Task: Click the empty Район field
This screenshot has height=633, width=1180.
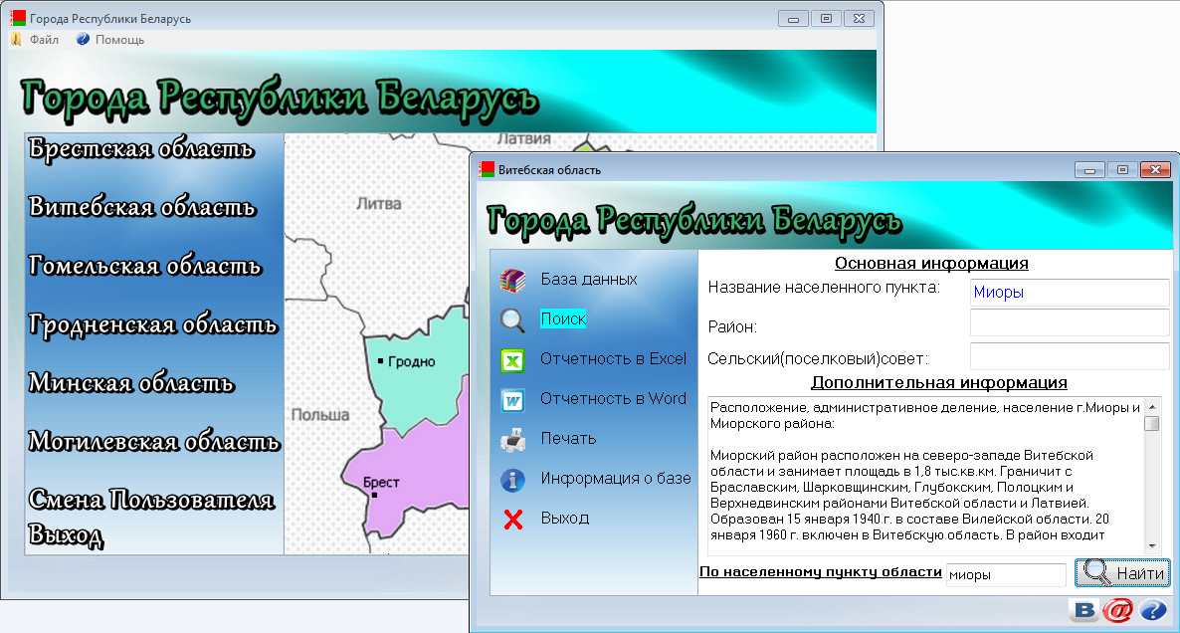Action: click(x=1069, y=323)
